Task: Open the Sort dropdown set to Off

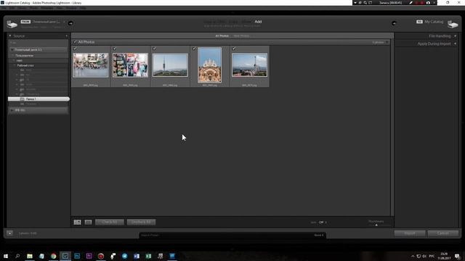Action: [323, 223]
